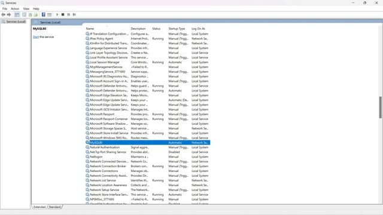Sort by the Log On As column header
383x215 pixels.
[x=198, y=29]
